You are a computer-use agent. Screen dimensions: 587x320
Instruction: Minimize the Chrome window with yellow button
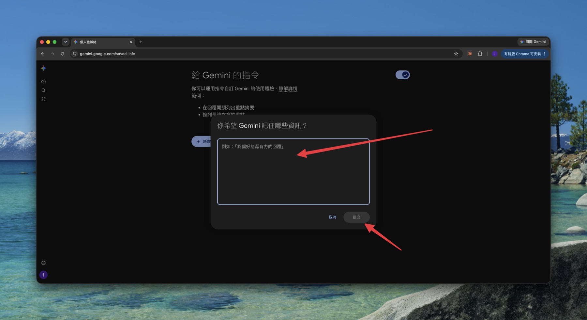tap(48, 42)
